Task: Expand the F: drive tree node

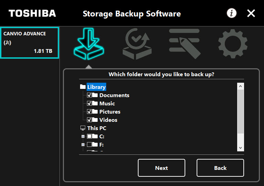Action: (x=83, y=144)
